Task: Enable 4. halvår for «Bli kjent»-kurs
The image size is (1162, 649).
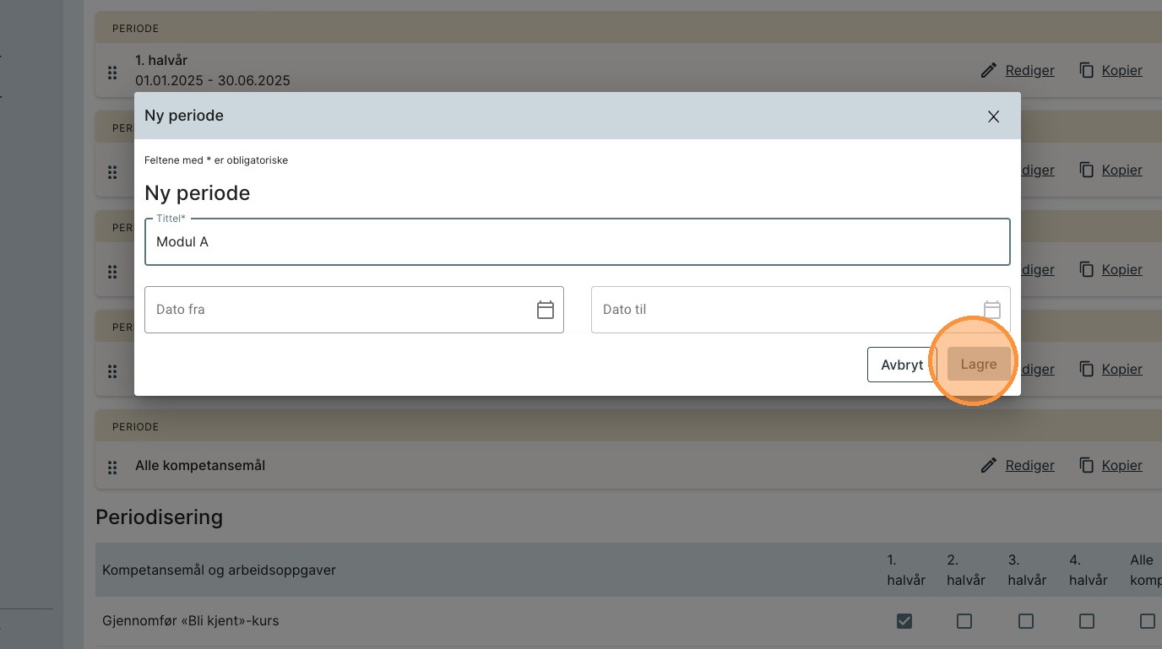Action: (1086, 621)
